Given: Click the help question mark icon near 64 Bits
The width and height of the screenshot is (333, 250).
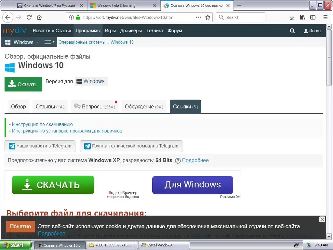Looking at the screenshot, I should click(178, 161).
